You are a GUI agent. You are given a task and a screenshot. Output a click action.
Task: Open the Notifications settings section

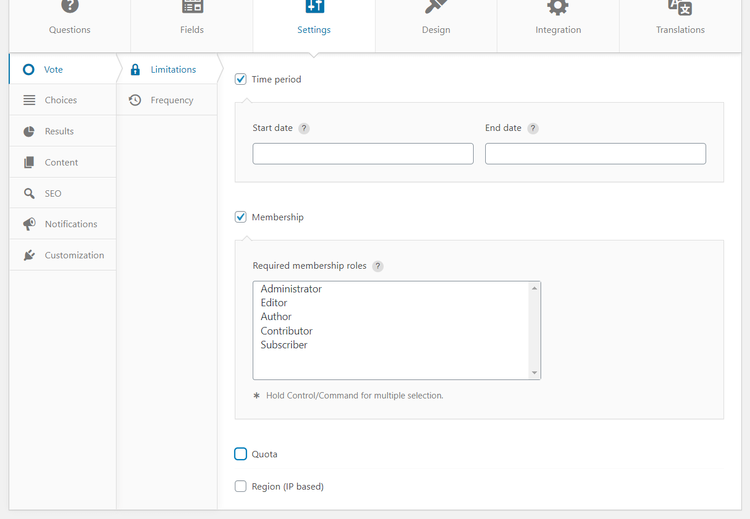(63, 224)
